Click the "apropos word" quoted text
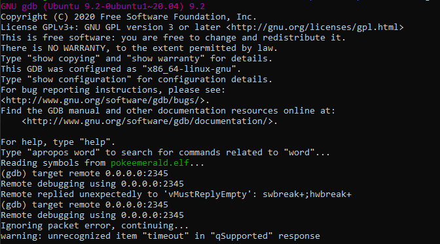 [64, 153]
